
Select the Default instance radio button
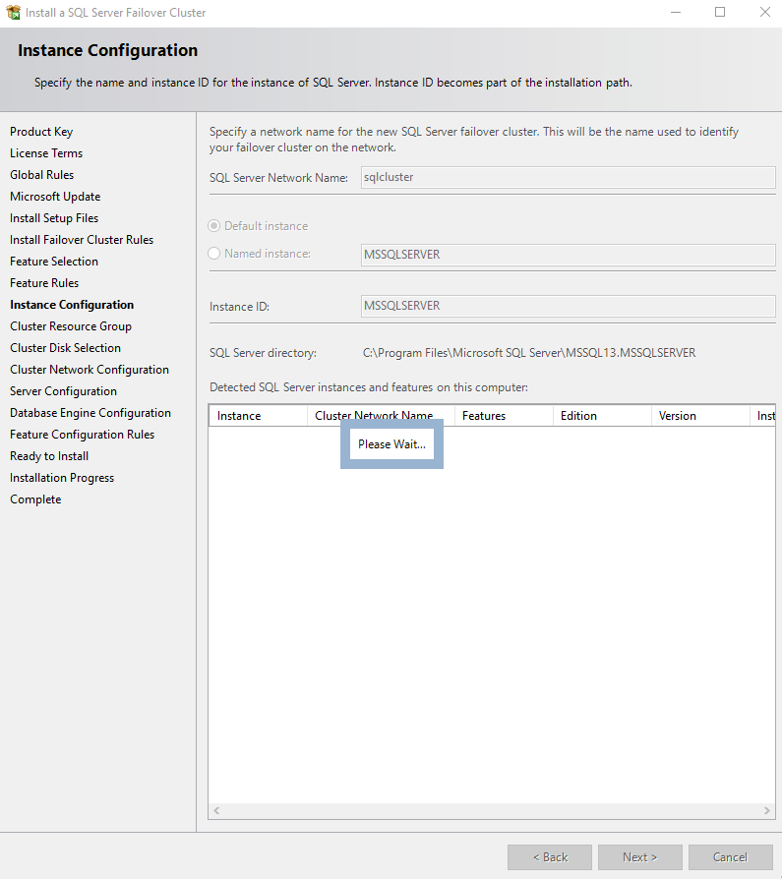(x=213, y=226)
